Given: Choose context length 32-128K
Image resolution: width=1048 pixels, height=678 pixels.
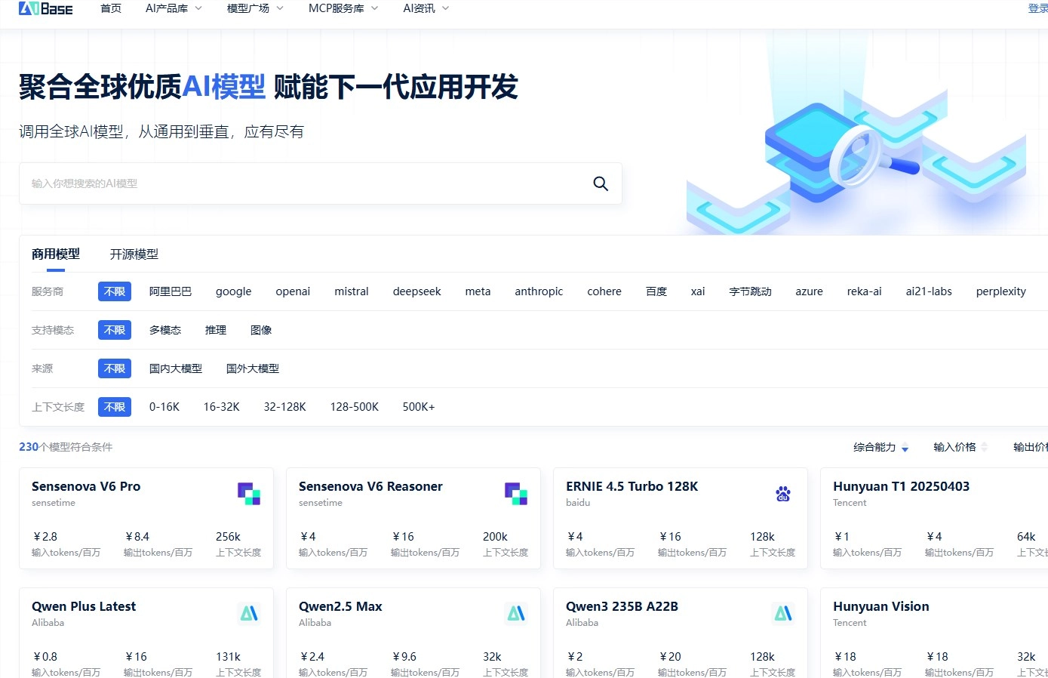Looking at the screenshot, I should point(284,407).
